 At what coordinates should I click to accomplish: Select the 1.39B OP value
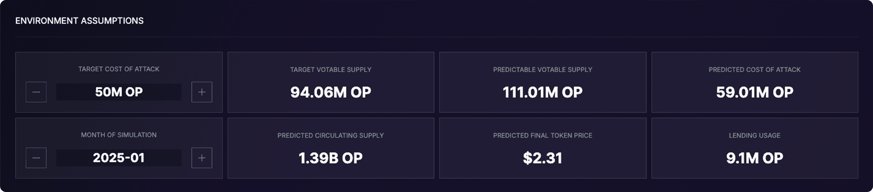pyautogui.click(x=331, y=158)
